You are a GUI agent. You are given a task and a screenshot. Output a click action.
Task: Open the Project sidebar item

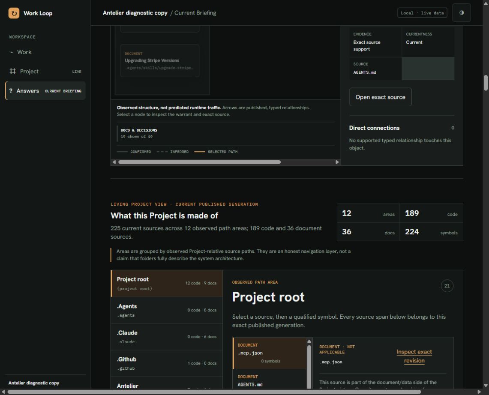[x=45, y=72]
